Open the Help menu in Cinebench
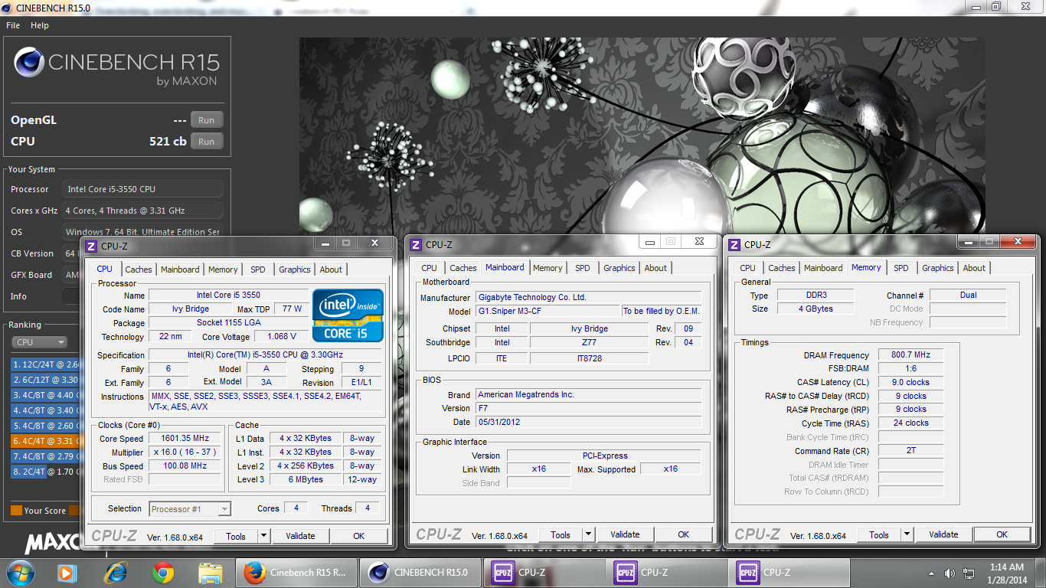Viewport: 1046px width, 588px height. pyautogui.click(x=40, y=25)
